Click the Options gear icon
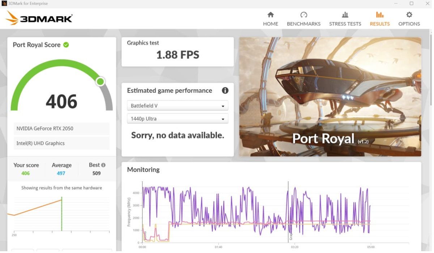This screenshot has width=434, height=253. click(x=409, y=15)
